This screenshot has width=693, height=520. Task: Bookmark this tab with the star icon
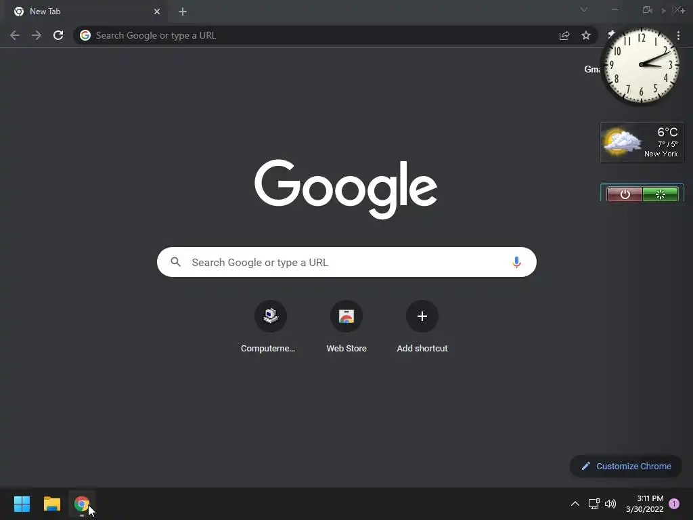pyautogui.click(x=586, y=35)
